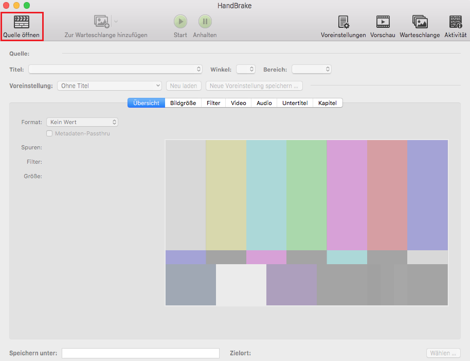
Task: Click Neue Voreinstellung speichern button
Action: (254, 86)
